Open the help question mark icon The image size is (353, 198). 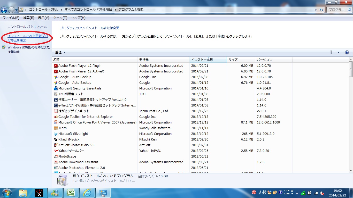coord(347,52)
